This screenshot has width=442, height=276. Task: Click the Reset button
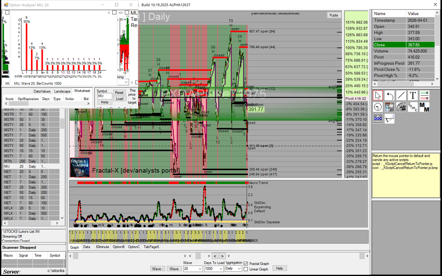tap(119, 93)
